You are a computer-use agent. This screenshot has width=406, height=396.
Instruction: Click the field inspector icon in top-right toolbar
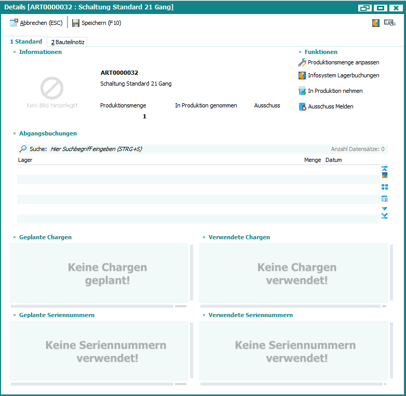tap(389, 23)
